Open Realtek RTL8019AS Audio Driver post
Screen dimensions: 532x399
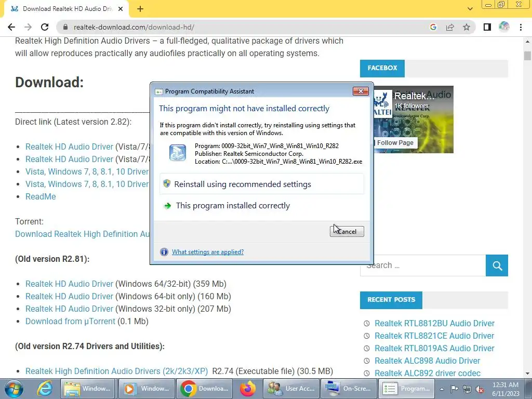point(434,349)
